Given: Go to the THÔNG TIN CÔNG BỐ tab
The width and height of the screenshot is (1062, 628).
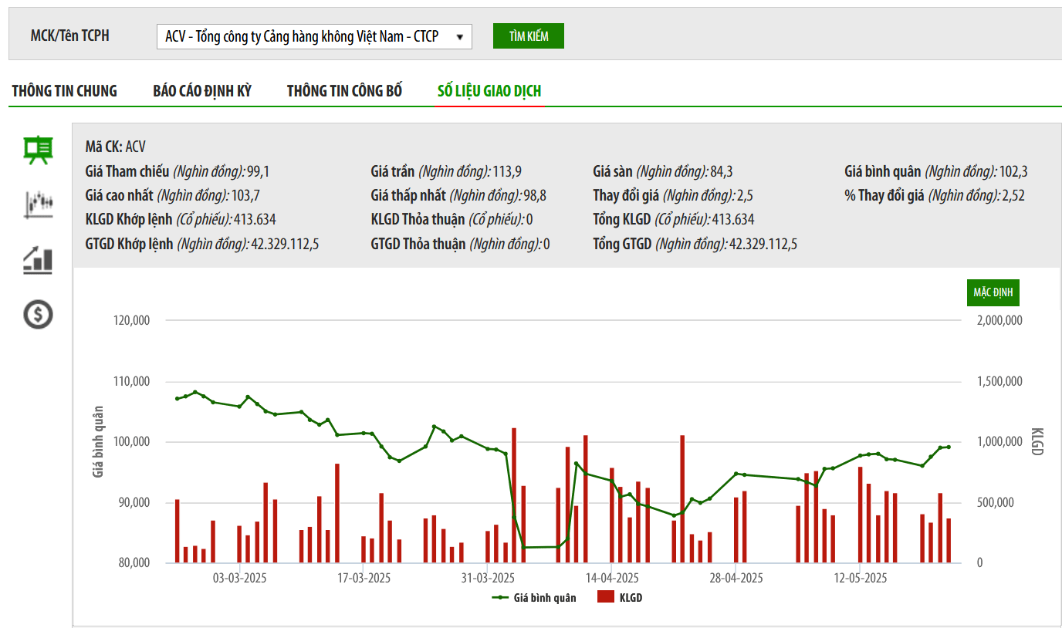Looking at the screenshot, I should coord(344,91).
